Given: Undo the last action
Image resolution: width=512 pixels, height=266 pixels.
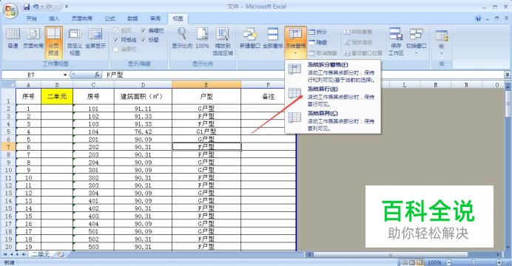Looking at the screenshot, I should [36, 7].
